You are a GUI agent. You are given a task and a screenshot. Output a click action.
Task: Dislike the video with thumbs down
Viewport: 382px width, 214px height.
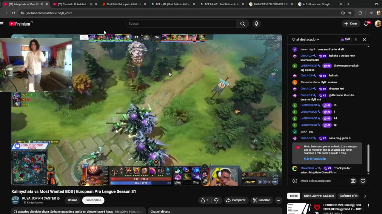pos(217,200)
